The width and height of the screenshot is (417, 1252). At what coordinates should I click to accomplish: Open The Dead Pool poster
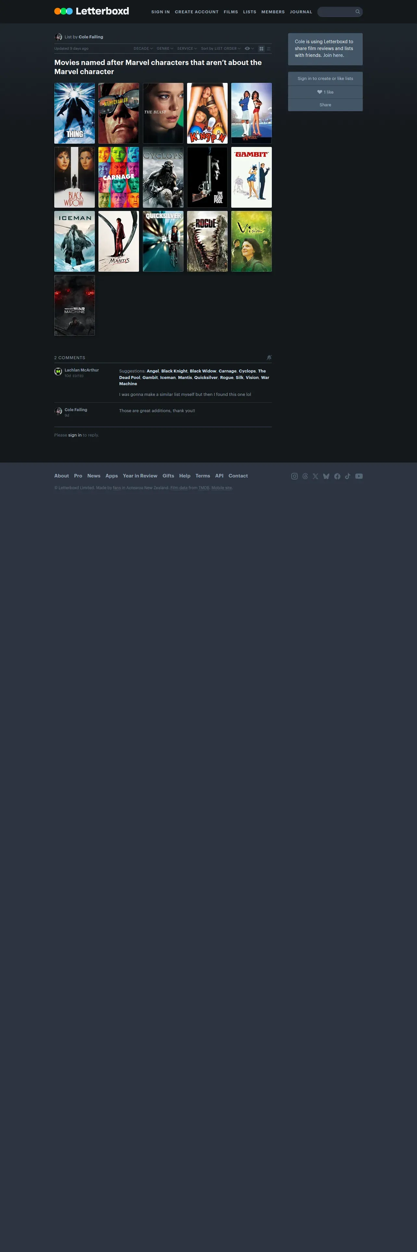(x=207, y=177)
